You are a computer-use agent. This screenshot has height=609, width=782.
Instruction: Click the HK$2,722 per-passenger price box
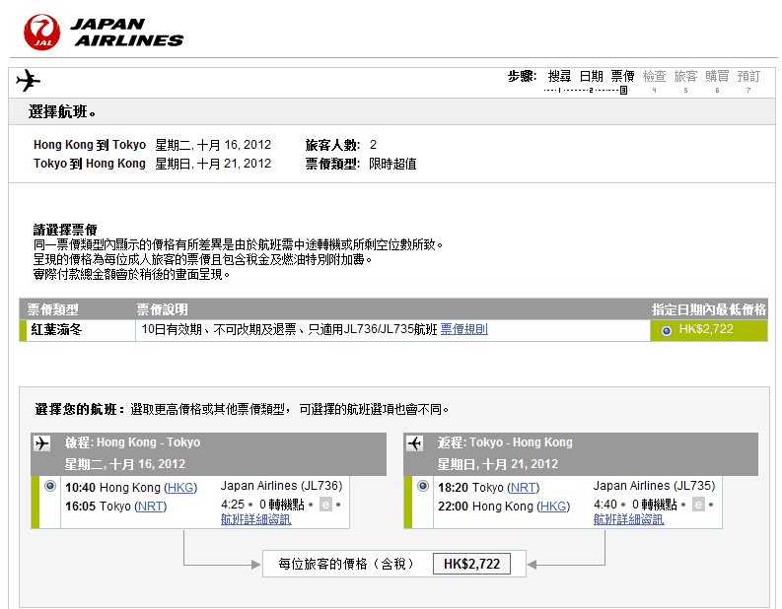[471, 565]
